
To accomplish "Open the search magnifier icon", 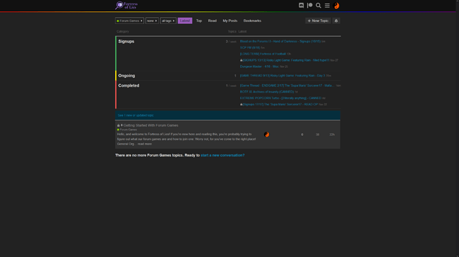I will 318,5.
